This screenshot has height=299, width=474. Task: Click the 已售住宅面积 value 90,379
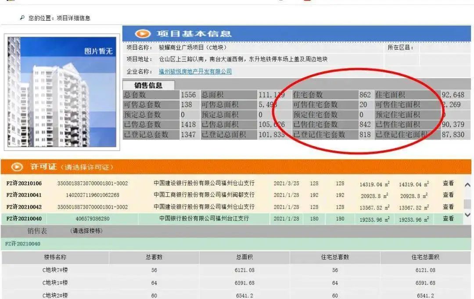pyautogui.click(x=453, y=124)
